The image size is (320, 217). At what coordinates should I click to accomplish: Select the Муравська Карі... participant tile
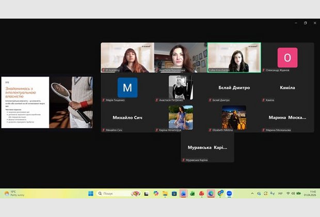pos(207,147)
